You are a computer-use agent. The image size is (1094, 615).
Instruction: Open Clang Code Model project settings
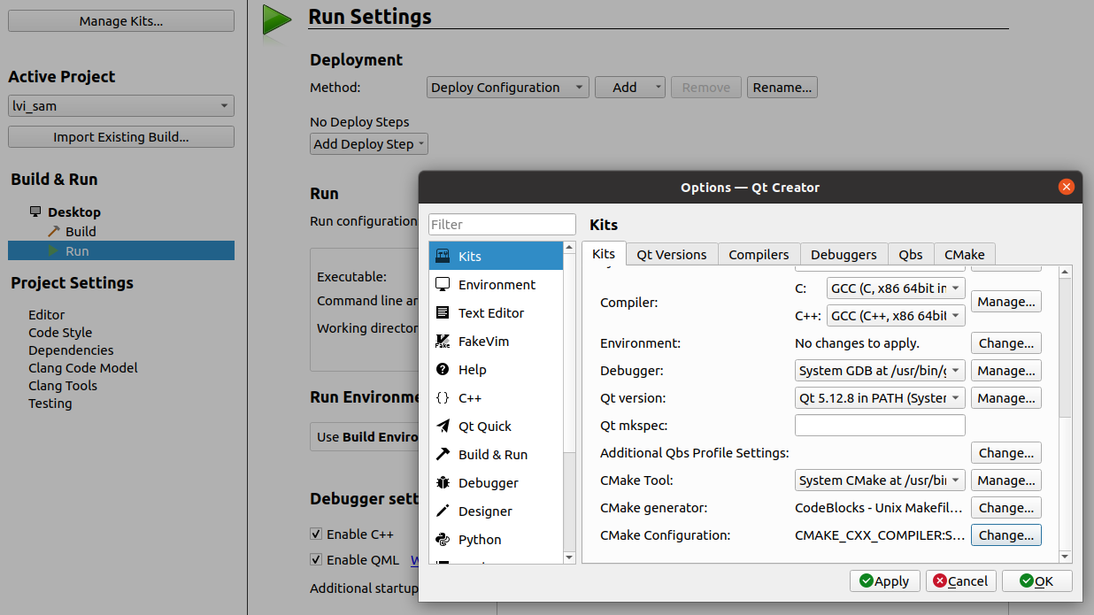tap(83, 368)
